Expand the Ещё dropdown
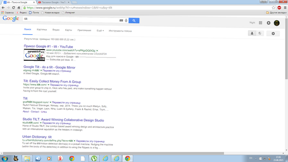Viewport: 288px width, 162px height. coord(100,31)
